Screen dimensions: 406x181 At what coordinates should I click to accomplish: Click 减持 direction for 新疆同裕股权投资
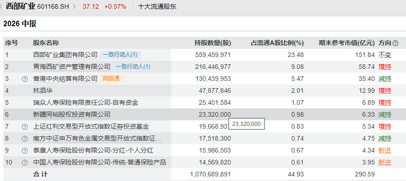pyautogui.click(x=384, y=114)
